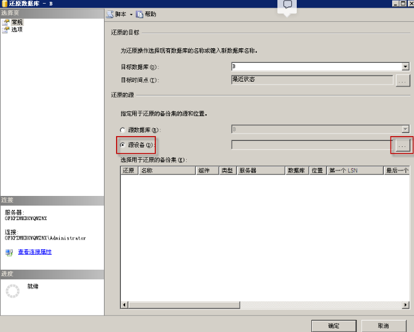Click the connection properties icon
Screen dimensions: 414x332
(9, 252)
